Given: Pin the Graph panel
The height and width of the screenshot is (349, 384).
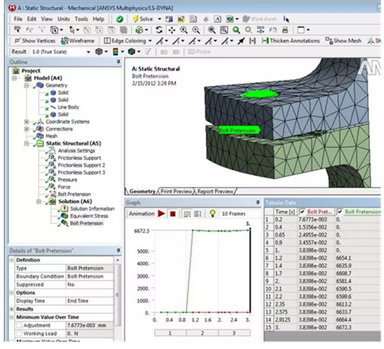Looking at the screenshot, I should [x=258, y=203].
